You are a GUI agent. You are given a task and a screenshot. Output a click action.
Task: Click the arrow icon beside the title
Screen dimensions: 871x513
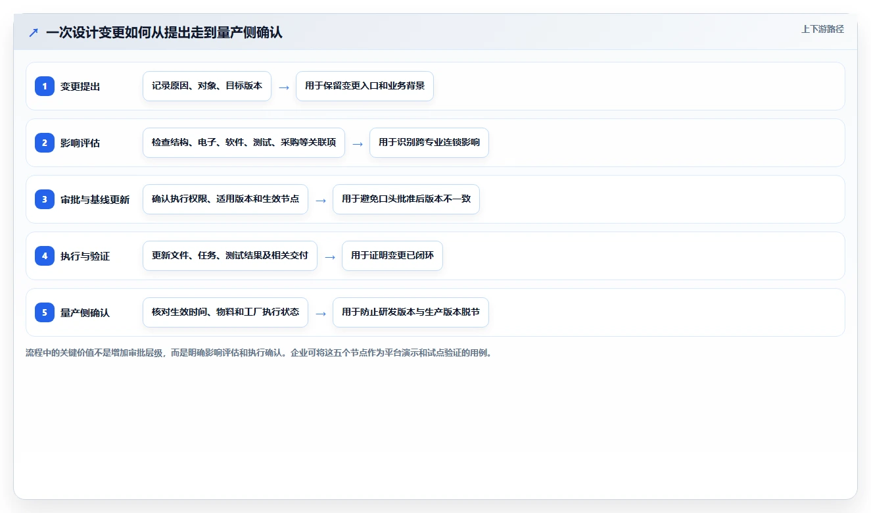34,32
